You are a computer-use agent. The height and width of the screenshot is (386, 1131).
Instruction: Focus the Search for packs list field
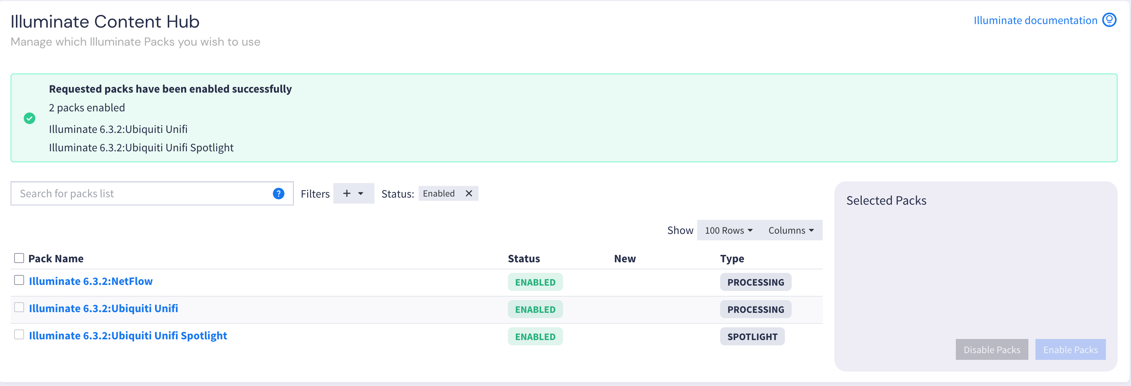point(152,193)
